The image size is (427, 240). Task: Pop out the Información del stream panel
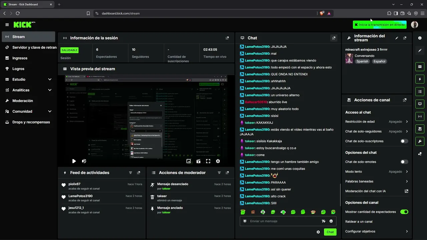[405, 38]
